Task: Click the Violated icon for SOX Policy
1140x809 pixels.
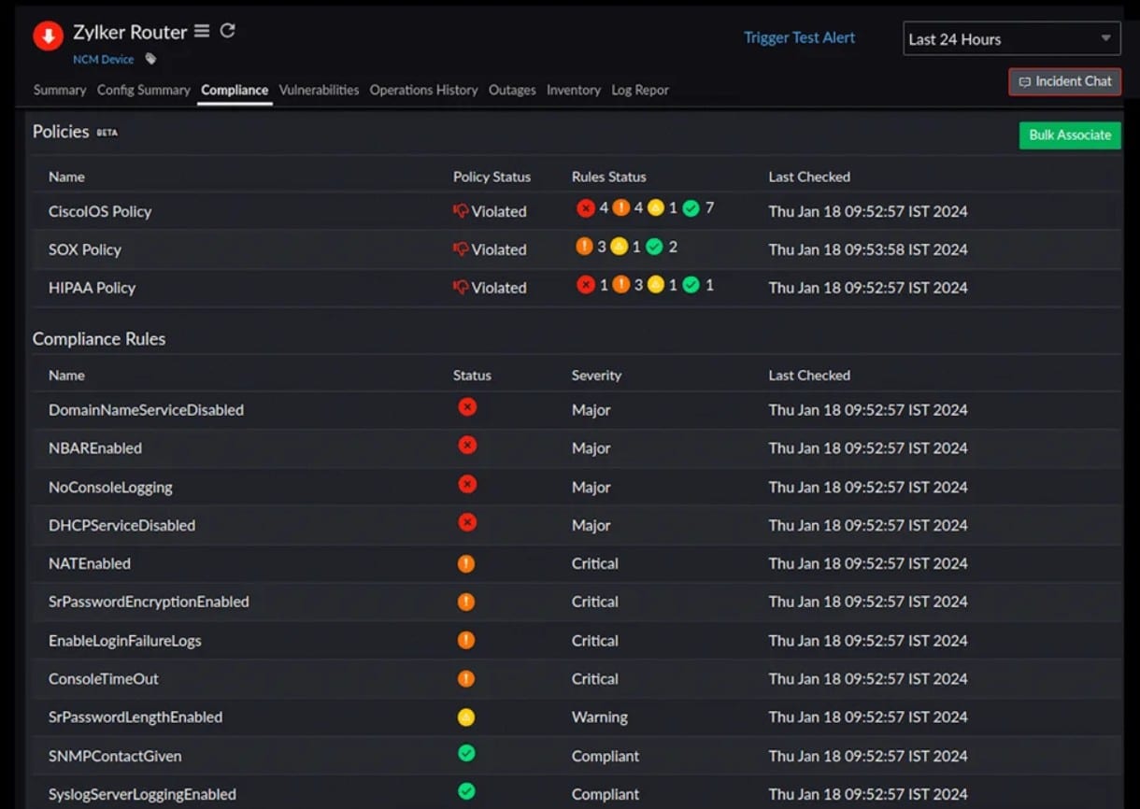Action: [x=461, y=249]
